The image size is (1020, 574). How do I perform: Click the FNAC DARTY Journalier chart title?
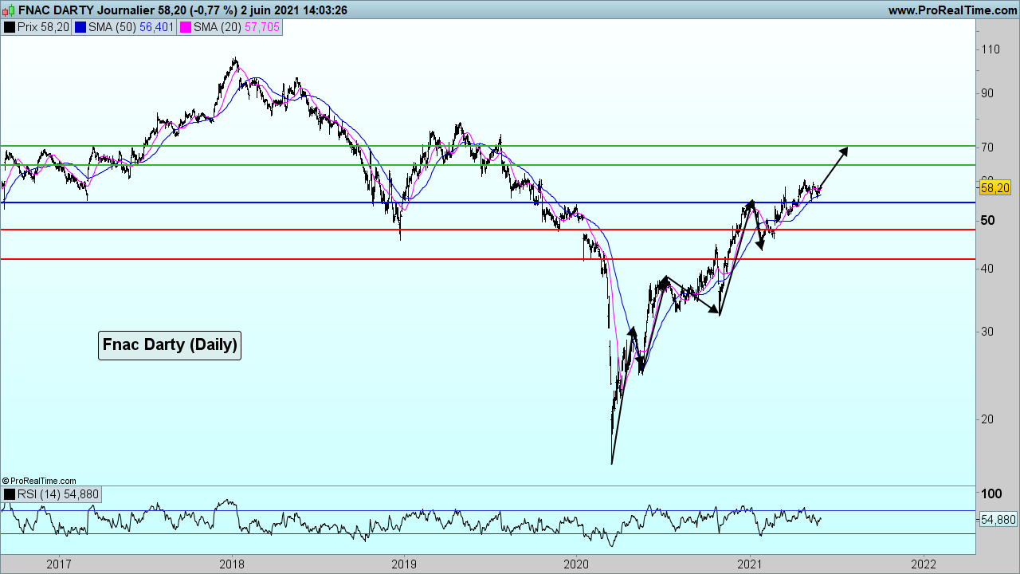pyautogui.click(x=87, y=10)
